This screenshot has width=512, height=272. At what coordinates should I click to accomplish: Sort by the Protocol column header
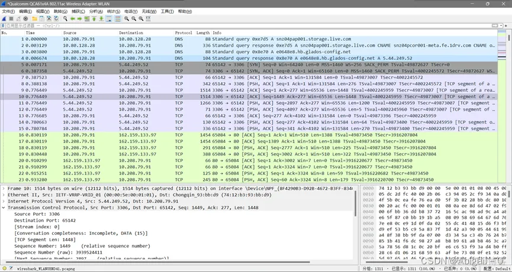(x=184, y=33)
